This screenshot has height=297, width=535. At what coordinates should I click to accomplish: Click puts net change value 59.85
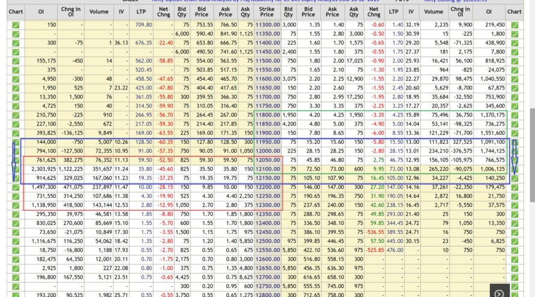click(377, 223)
